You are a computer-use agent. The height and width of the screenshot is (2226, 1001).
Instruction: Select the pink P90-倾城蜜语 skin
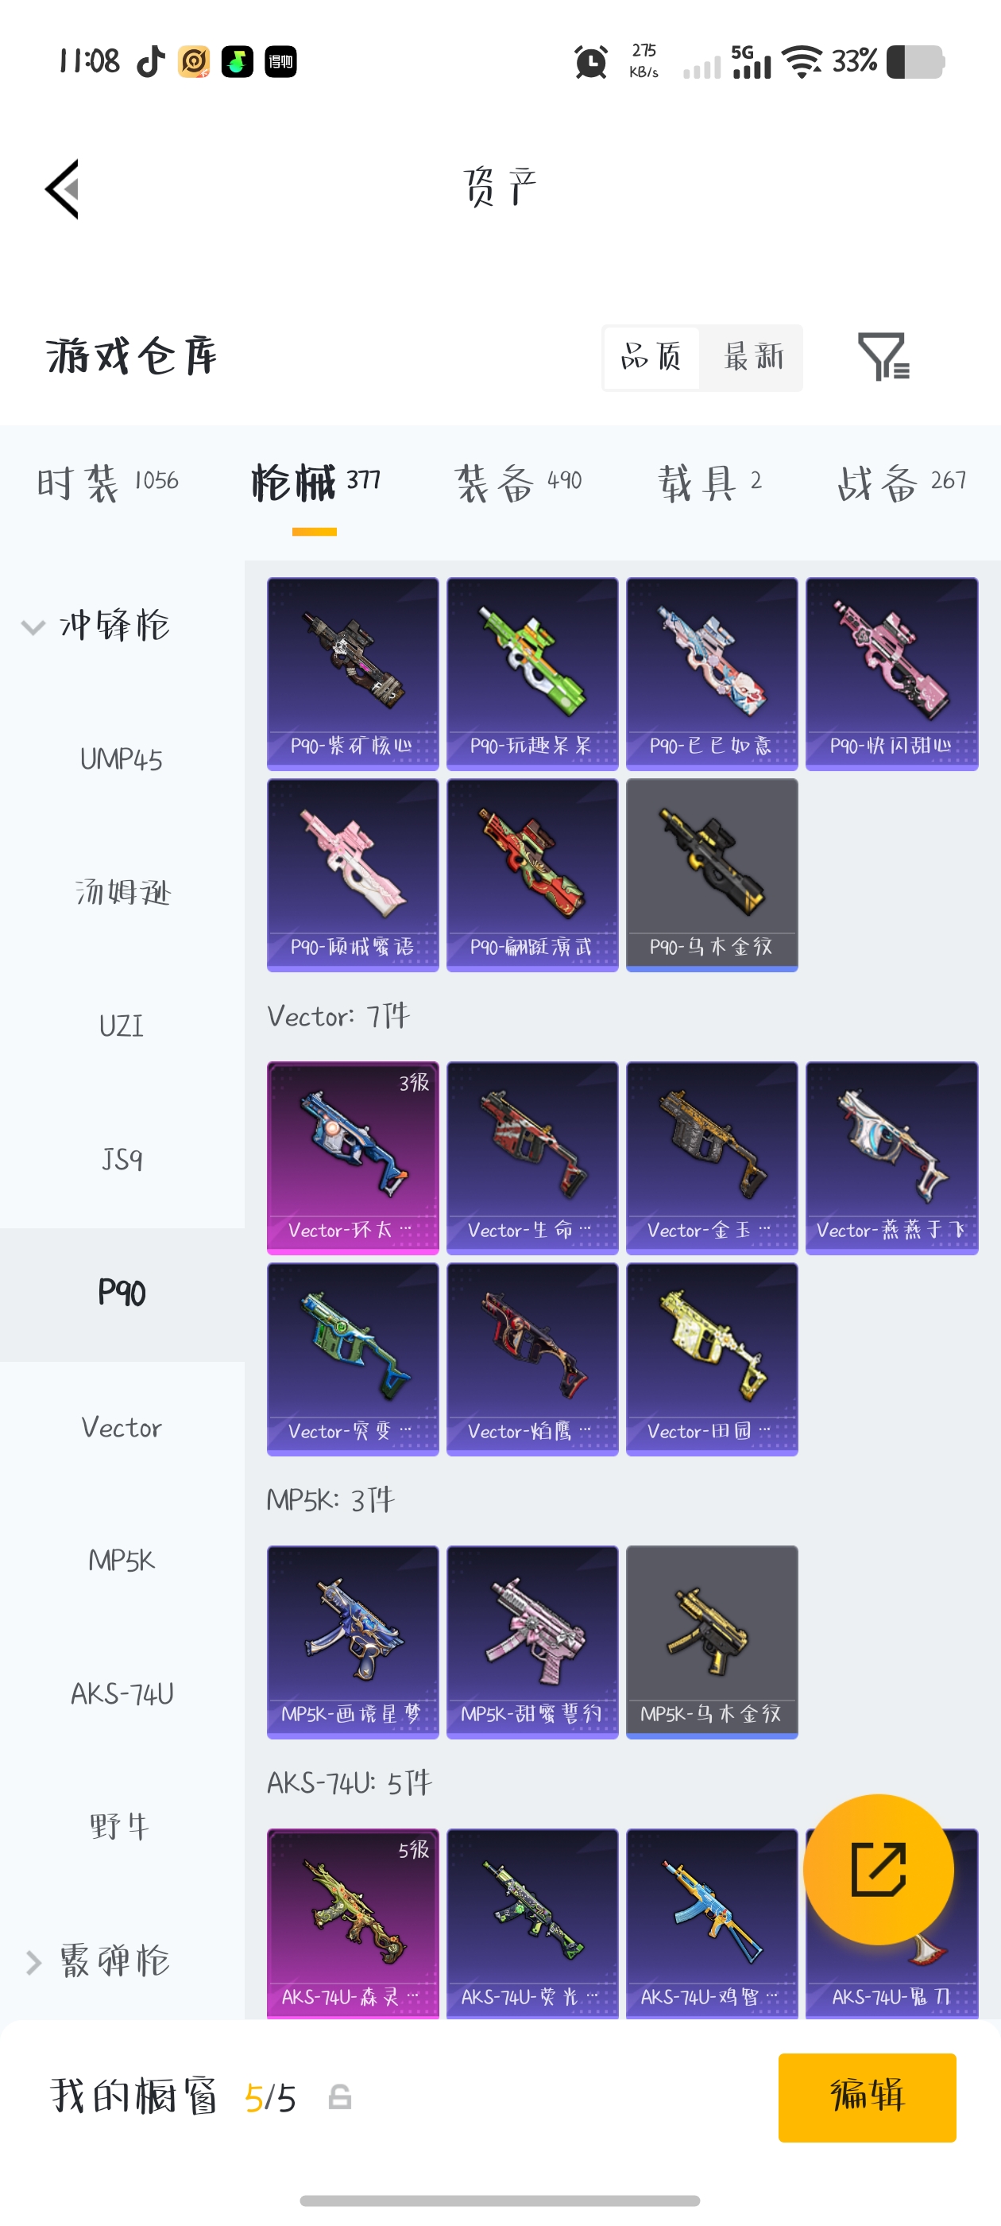(x=353, y=874)
